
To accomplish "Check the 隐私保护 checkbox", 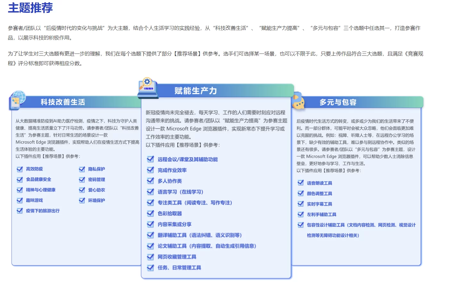I will coord(82,169).
